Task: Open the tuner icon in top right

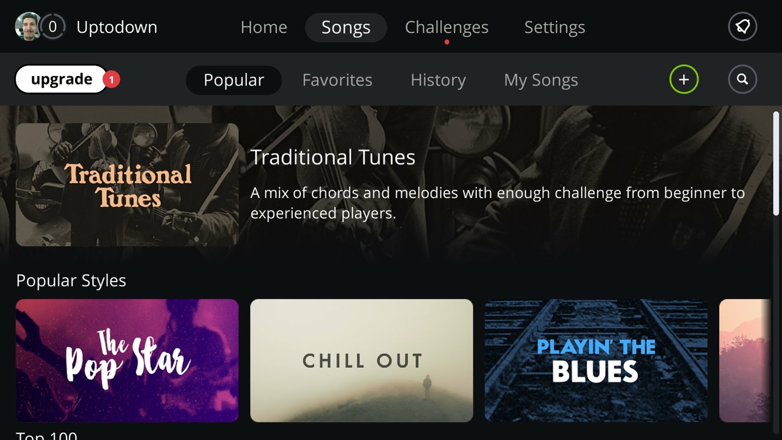Action: tap(742, 26)
